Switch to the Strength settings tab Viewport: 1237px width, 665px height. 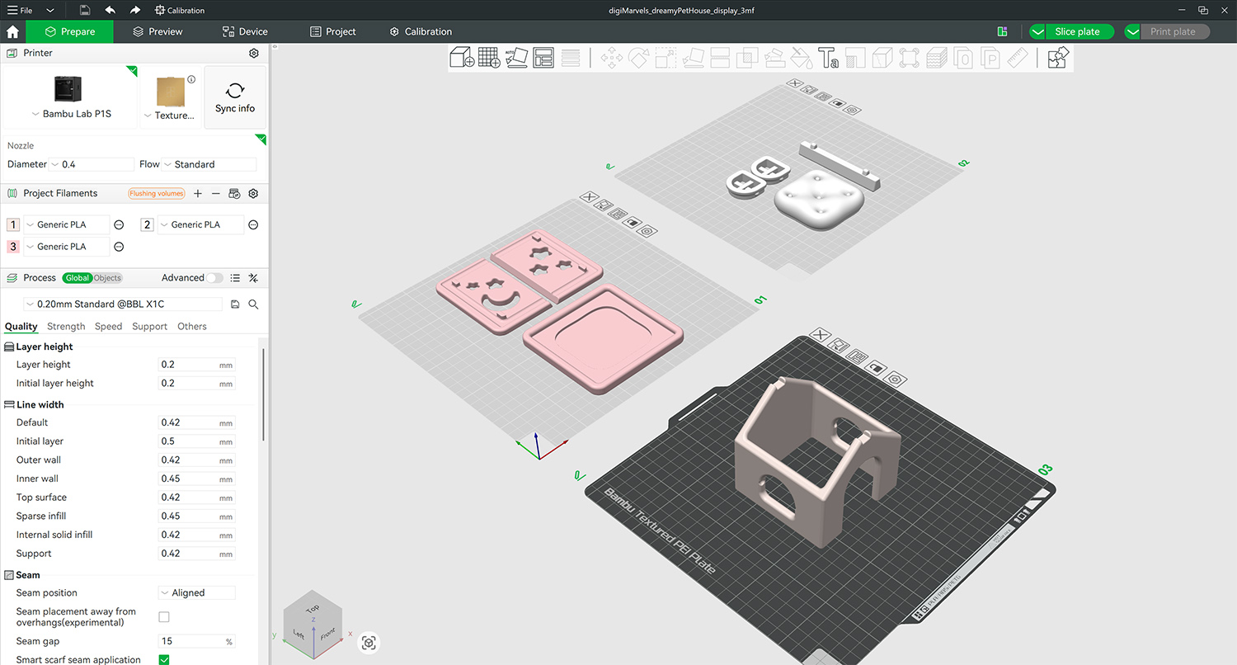coord(66,327)
